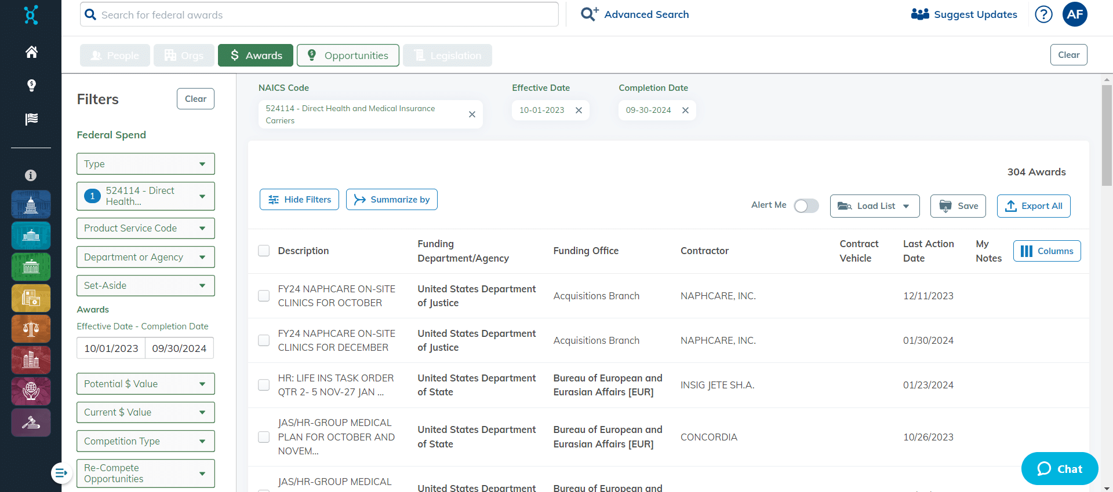
Task: Open the yellow office documents tile
Action: coord(31,298)
